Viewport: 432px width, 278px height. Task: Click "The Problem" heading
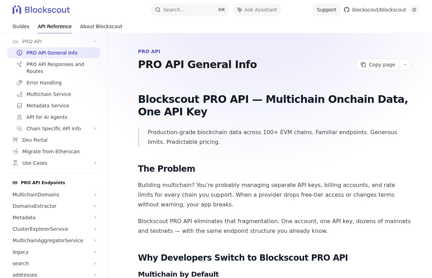click(x=167, y=169)
